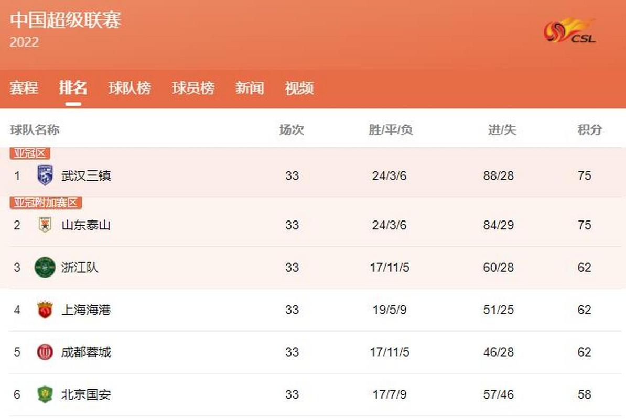626x419 pixels.
Task: Open team page for 成都蓉城
Action: click(86, 352)
